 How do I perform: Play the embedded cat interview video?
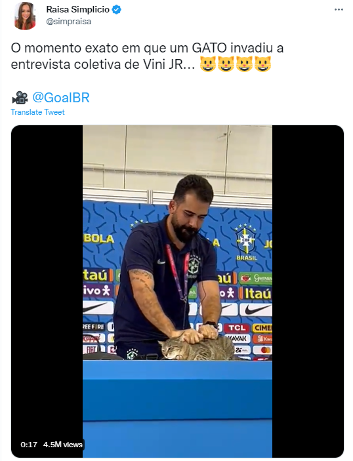point(177,291)
